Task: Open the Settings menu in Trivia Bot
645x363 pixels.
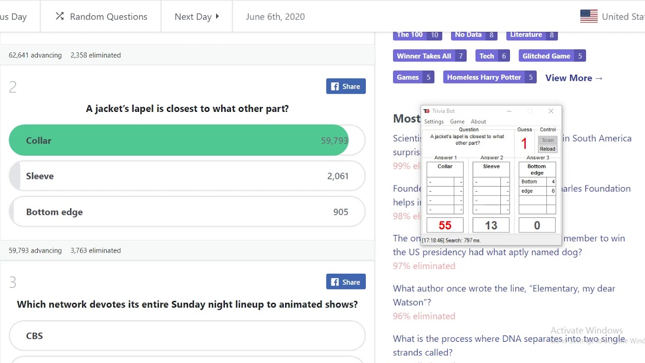Action: pyautogui.click(x=434, y=122)
